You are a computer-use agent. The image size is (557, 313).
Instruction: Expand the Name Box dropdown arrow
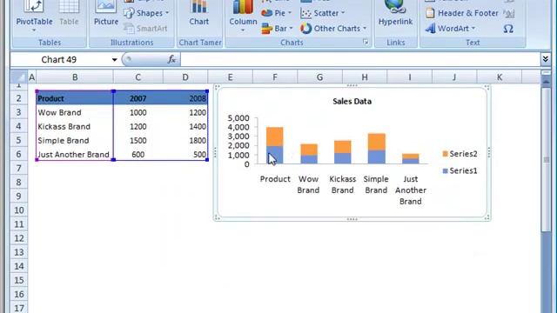(x=114, y=60)
